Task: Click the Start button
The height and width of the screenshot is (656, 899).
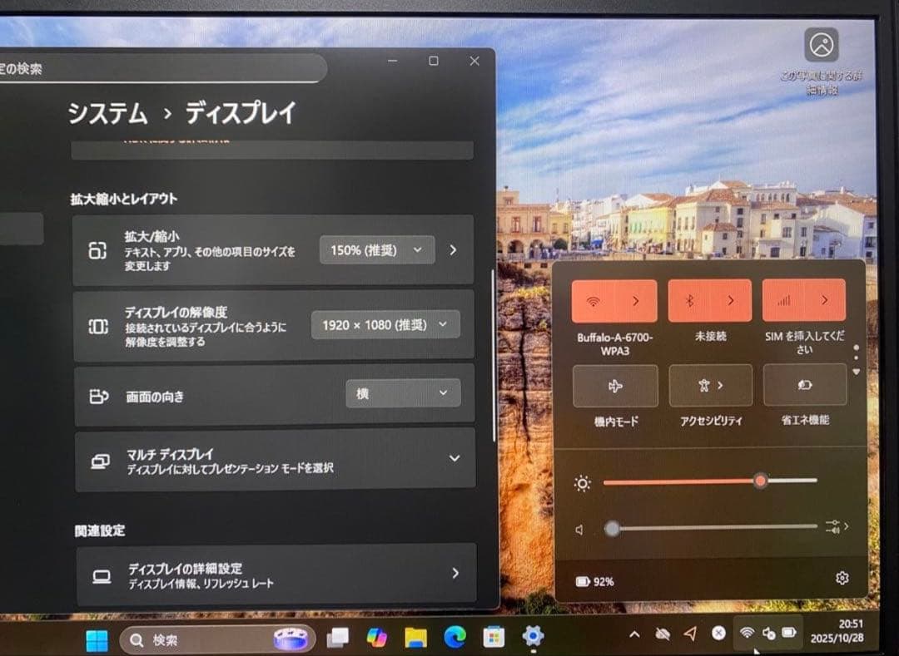Action: click(x=97, y=640)
